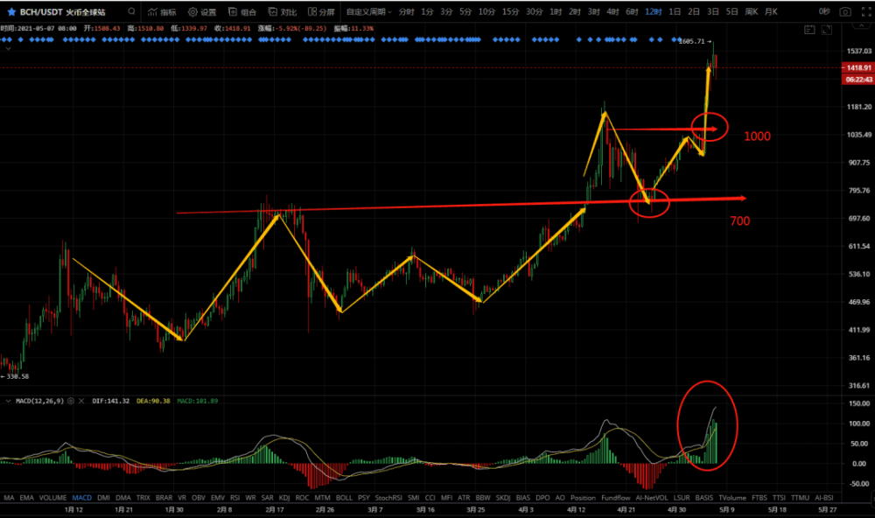Click the current price label 1418.91
Viewport: 875px width, 518px height.
click(x=857, y=67)
